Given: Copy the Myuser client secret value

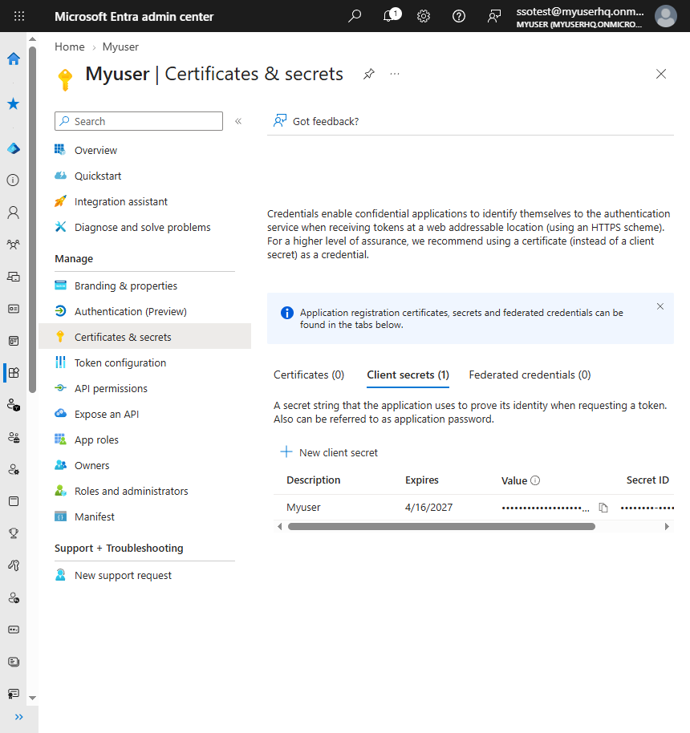Looking at the screenshot, I should coord(603,508).
